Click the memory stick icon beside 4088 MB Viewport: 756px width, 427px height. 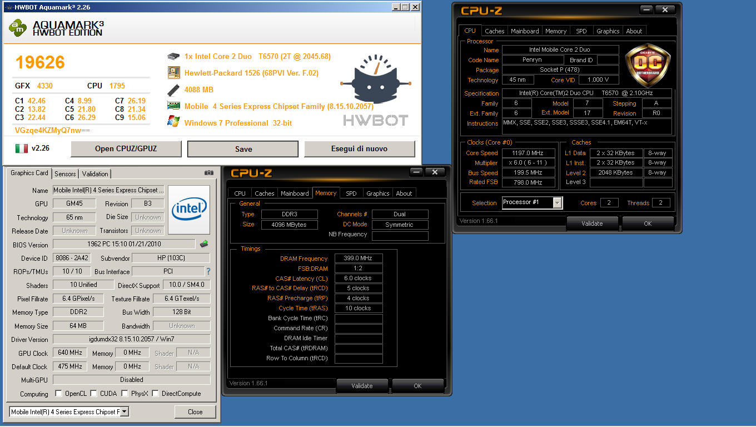coord(174,90)
